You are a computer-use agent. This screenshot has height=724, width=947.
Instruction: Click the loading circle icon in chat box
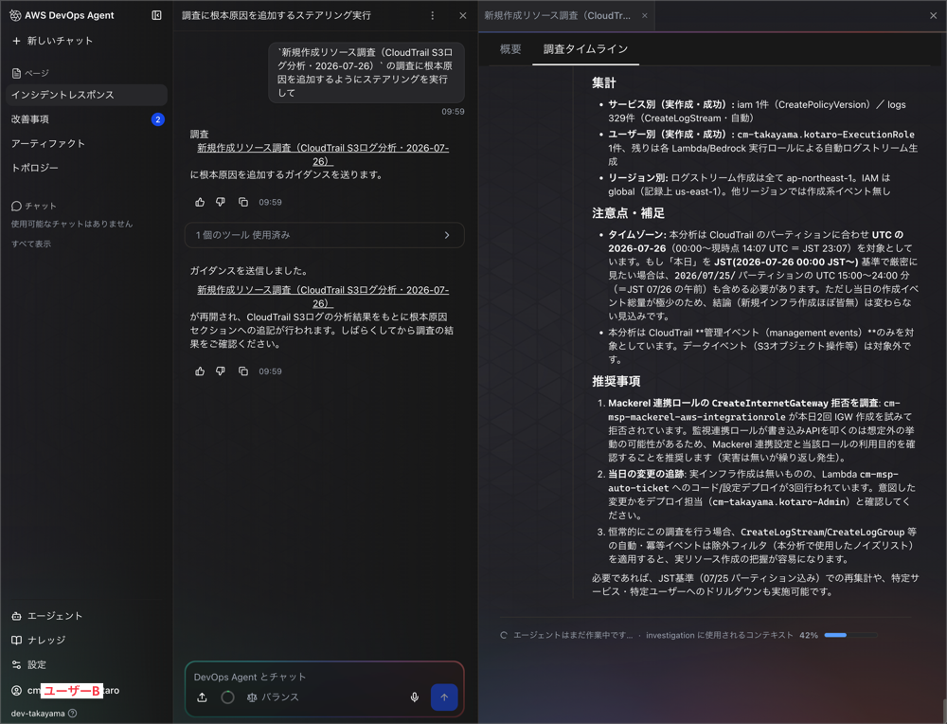(x=227, y=697)
